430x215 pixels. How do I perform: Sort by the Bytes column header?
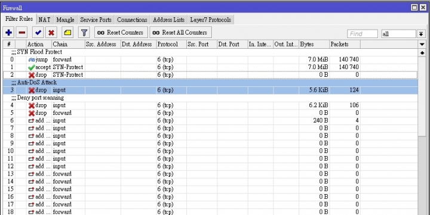pyautogui.click(x=314, y=44)
